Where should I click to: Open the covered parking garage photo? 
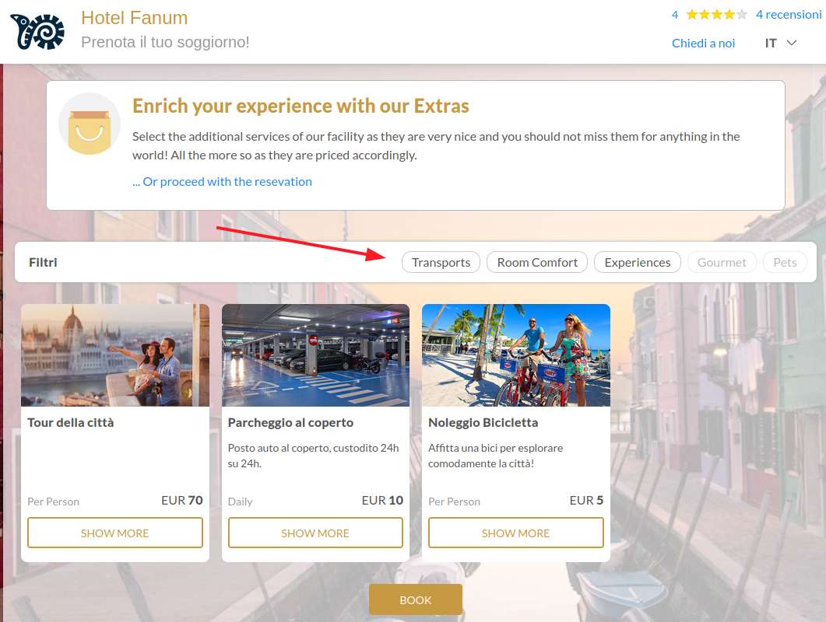pos(315,355)
